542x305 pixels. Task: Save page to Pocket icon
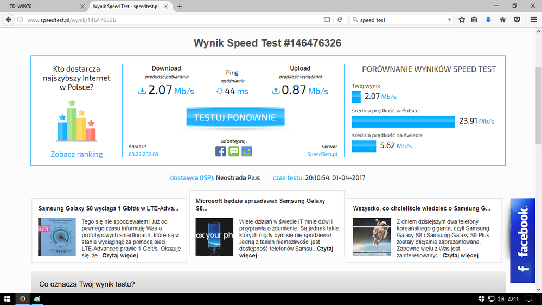point(517,20)
